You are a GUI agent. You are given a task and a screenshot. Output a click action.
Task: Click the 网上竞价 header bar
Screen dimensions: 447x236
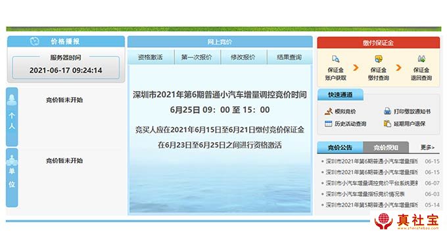pos(220,42)
